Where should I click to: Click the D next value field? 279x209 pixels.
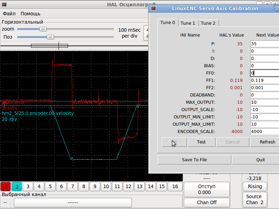click(x=265, y=59)
